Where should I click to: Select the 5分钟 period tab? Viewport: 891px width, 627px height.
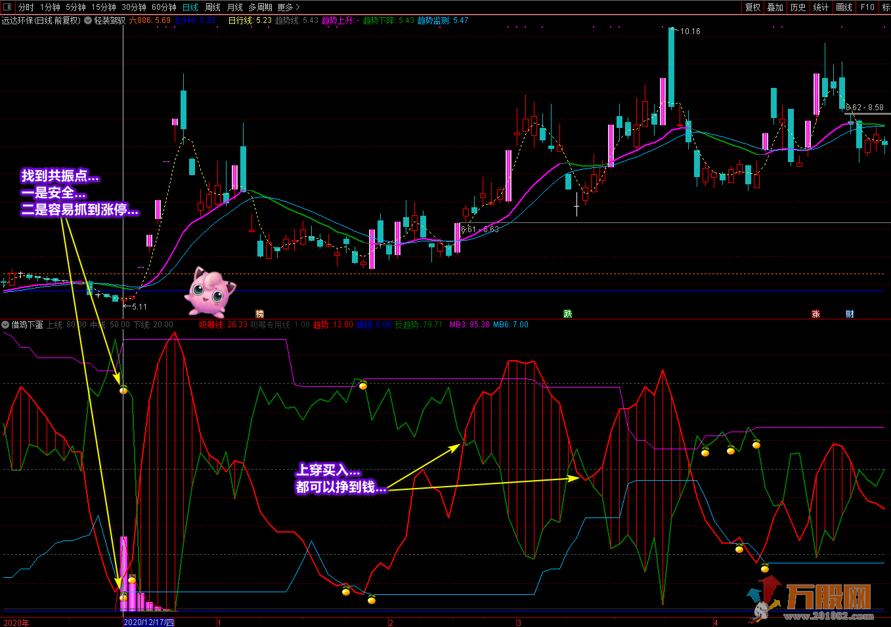[76, 7]
